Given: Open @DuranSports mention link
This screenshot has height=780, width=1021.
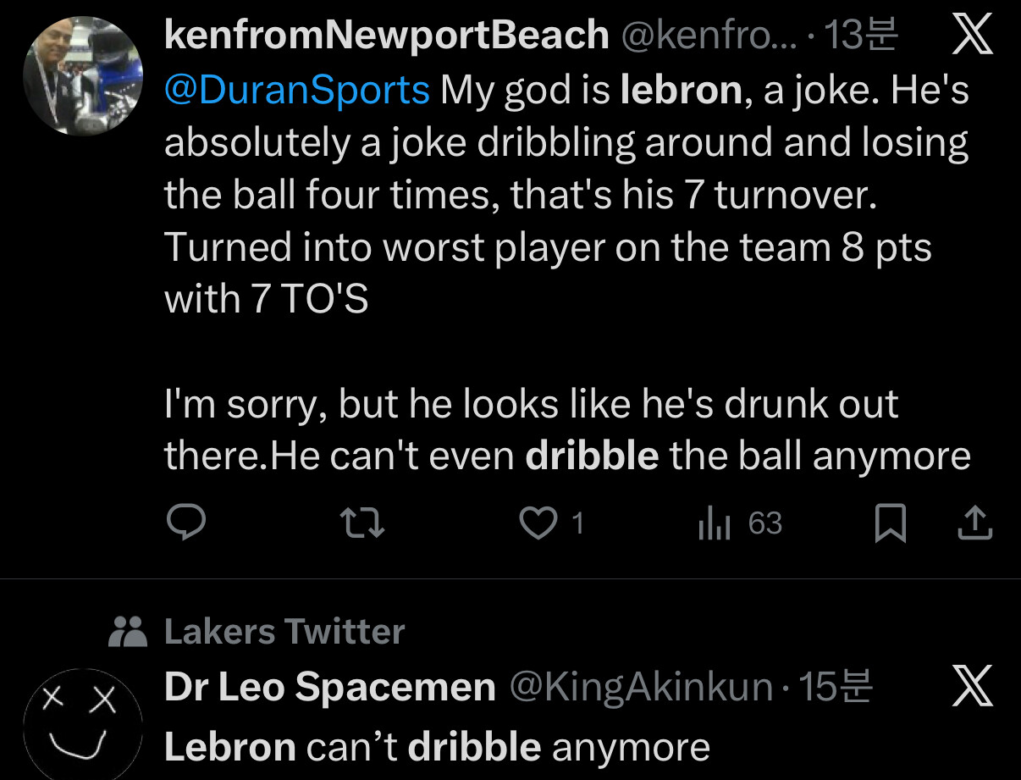Looking at the screenshot, I should [297, 91].
